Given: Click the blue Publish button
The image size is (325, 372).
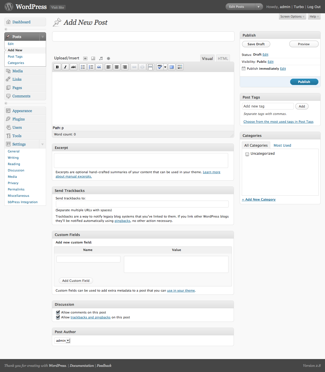Looking at the screenshot, I should [304, 82].
